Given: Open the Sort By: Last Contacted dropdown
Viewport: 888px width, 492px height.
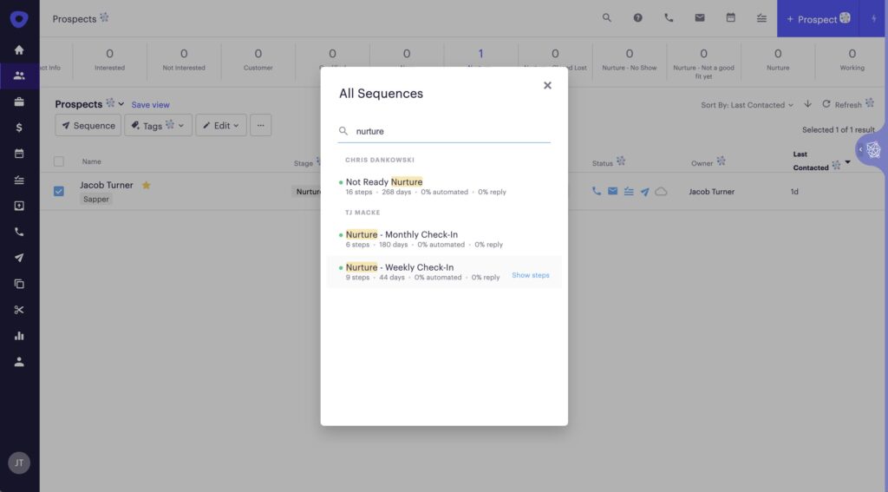Looking at the screenshot, I should [x=747, y=105].
